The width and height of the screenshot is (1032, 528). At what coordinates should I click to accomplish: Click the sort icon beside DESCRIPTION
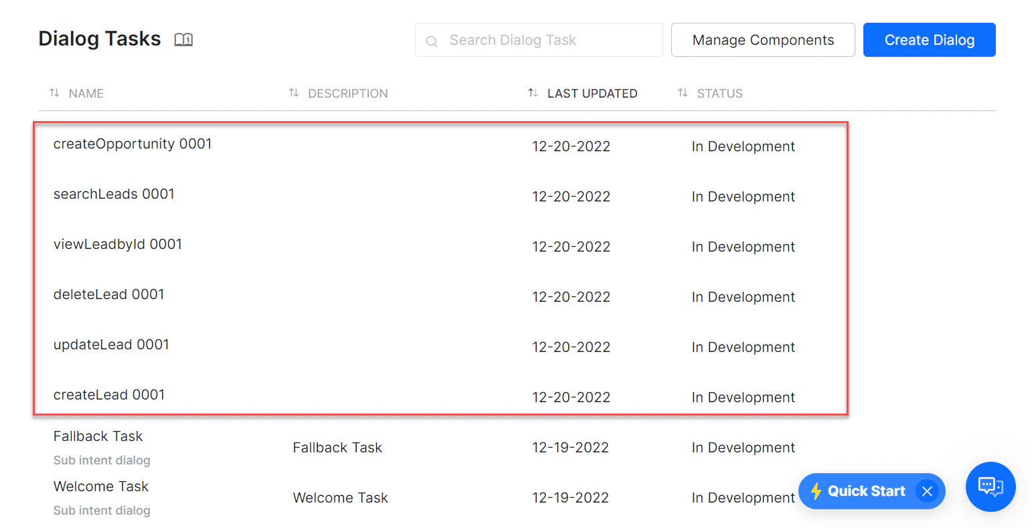(293, 93)
